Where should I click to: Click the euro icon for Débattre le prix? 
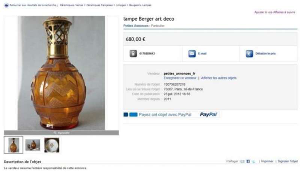249,54
